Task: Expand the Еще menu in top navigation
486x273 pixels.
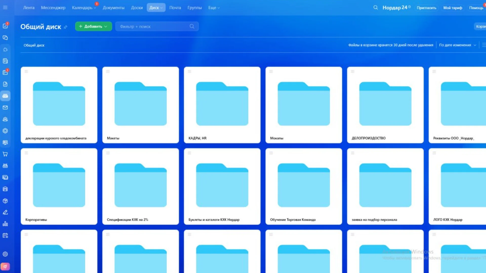Action: (214, 8)
